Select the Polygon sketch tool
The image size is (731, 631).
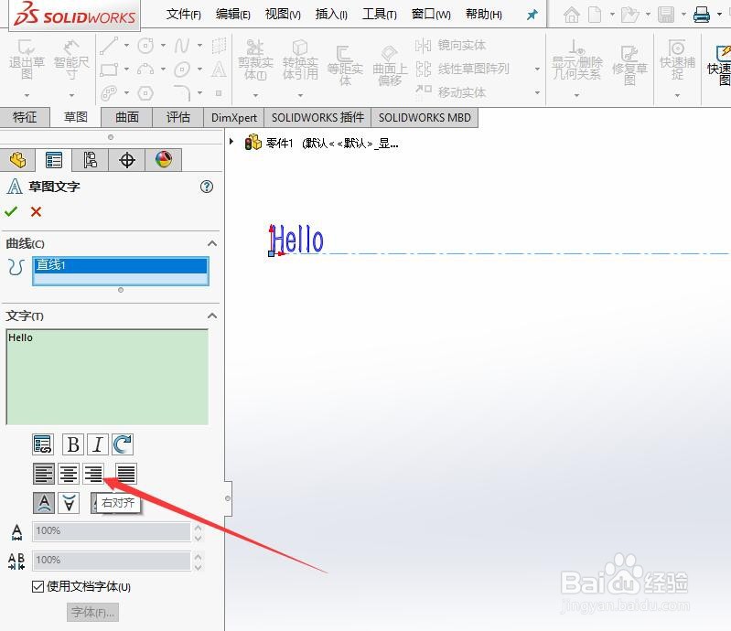click(145, 93)
